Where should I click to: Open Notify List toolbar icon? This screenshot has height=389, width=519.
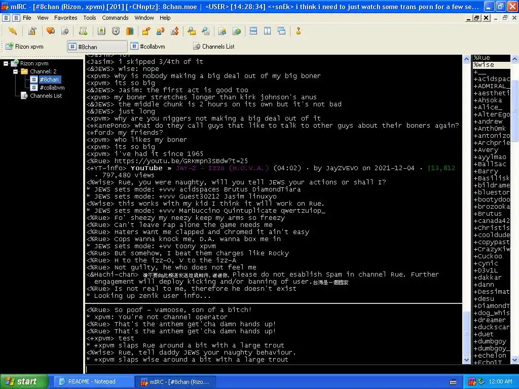223,31
